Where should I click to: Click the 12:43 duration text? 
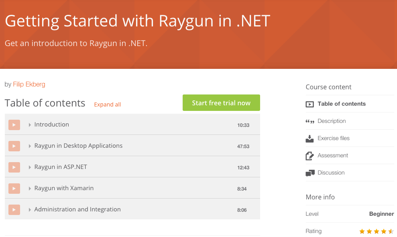pyautogui.click(x=243, y=168)
